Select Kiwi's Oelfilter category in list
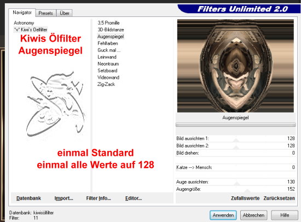The width and height of the screenshot is (301, 222). tap(31, 30)
